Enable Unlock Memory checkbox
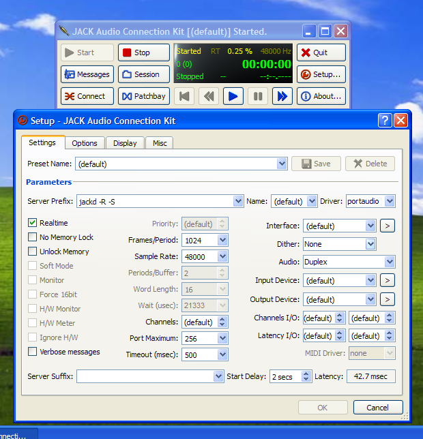Viewport: 423px width, 439px height. (x=33, y=252)
